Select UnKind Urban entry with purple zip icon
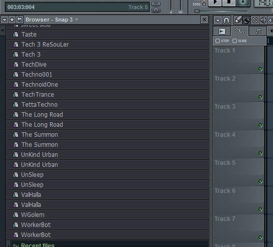Viewport: 273px width, 247px height. [107, 165]
